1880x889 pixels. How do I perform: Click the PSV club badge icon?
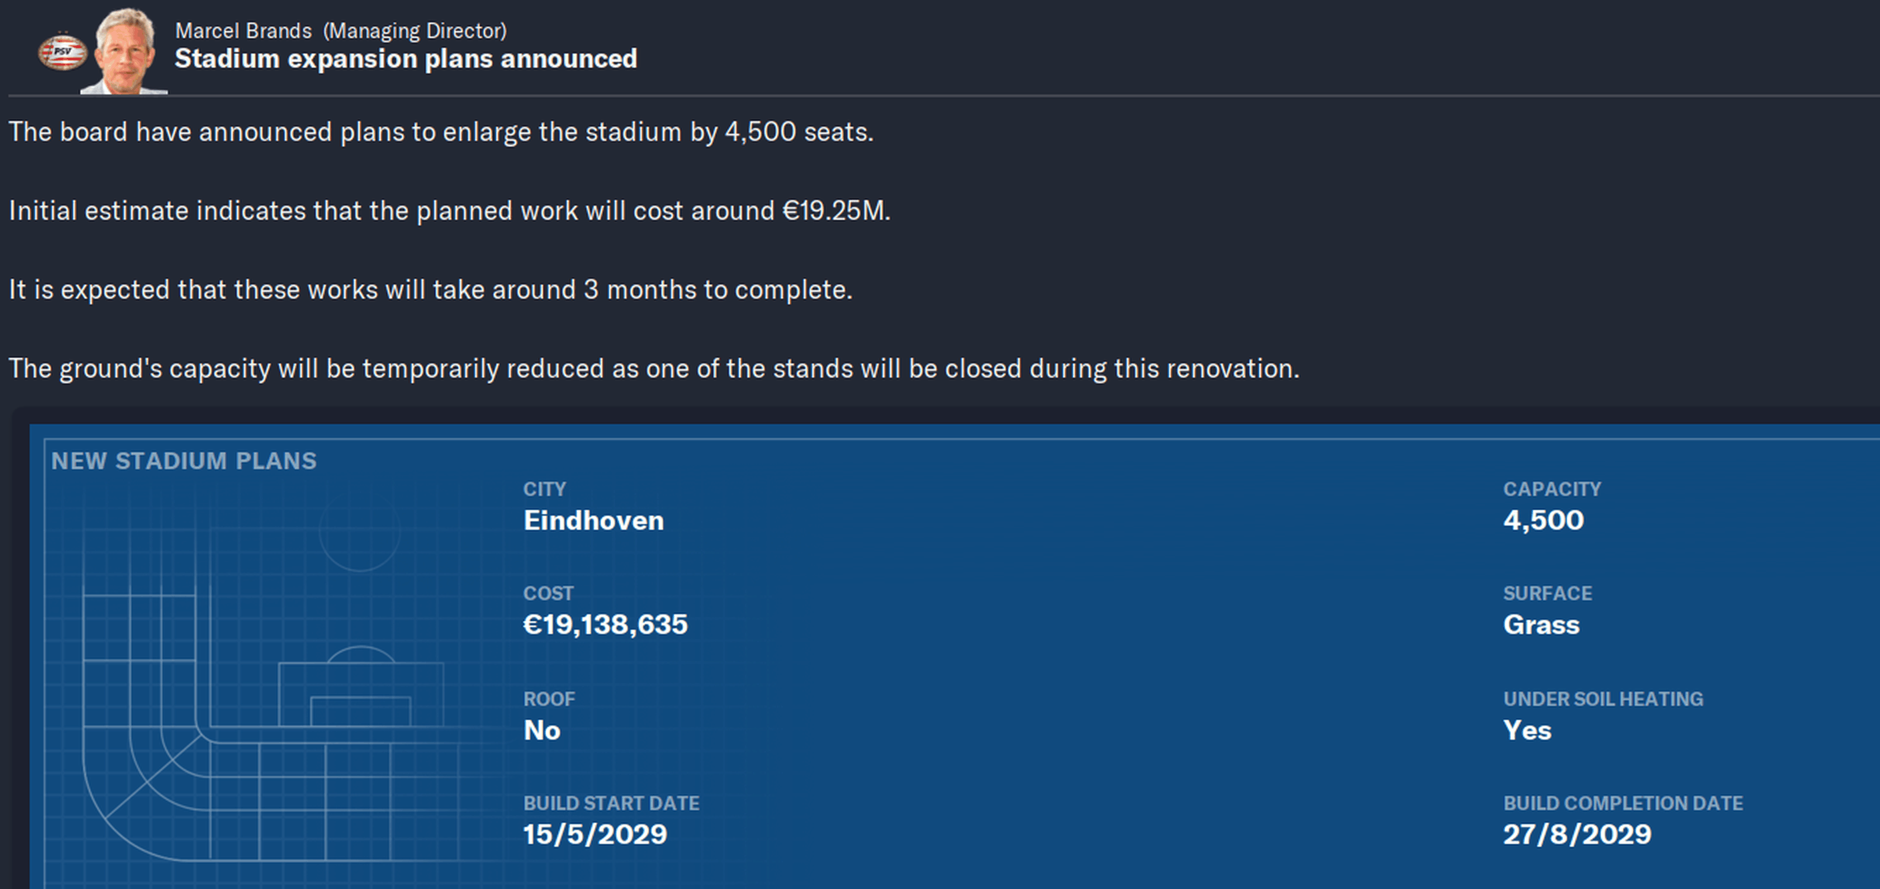coord(63,52)
